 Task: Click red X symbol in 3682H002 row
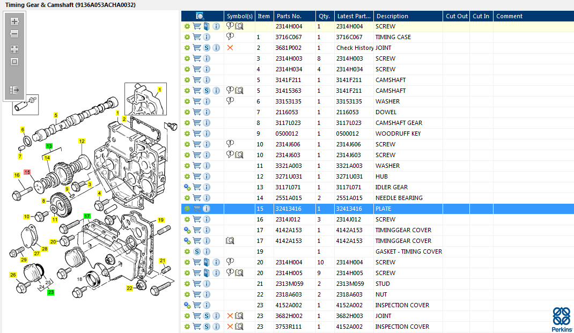[x=230, y=316]
